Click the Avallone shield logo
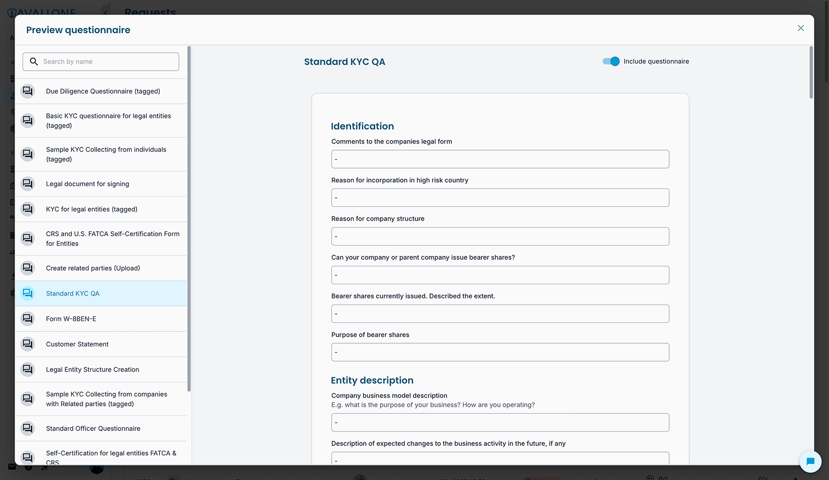This screenshot has height=480, width=829. 12,12
